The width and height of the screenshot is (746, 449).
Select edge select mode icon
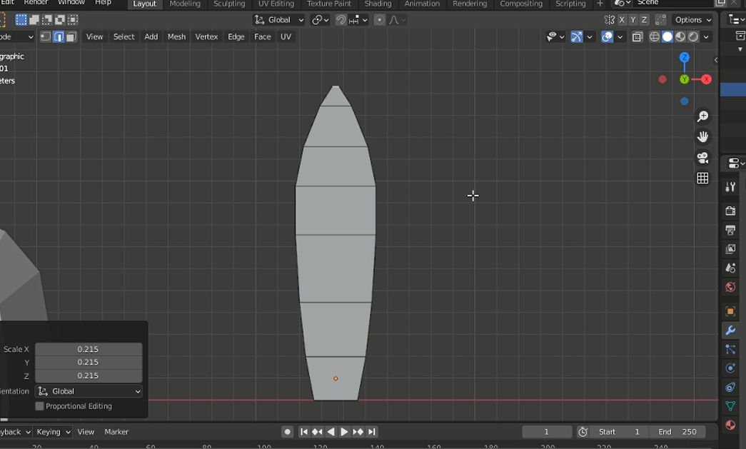59,36
